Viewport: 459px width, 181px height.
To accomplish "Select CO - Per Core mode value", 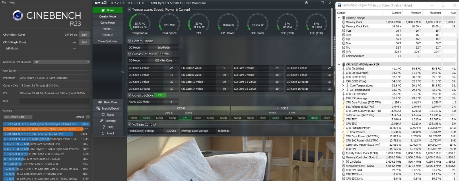I will click(x=164, y=61).
